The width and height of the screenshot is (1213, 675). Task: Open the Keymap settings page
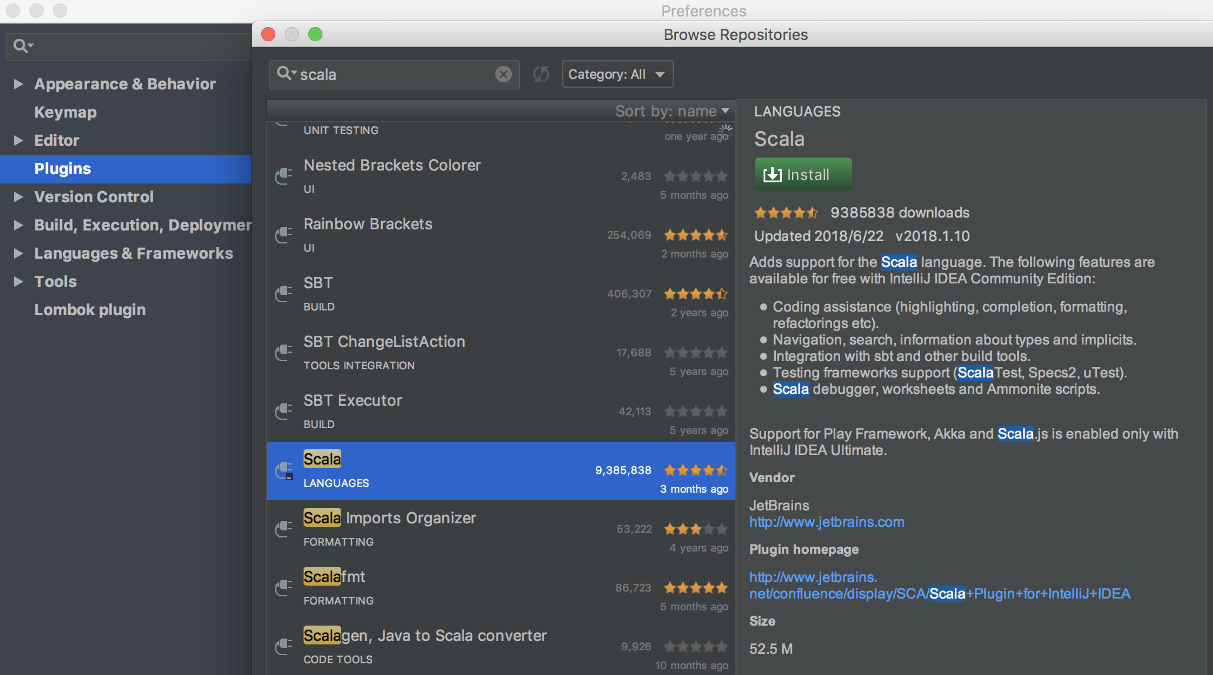coord(65,112)
